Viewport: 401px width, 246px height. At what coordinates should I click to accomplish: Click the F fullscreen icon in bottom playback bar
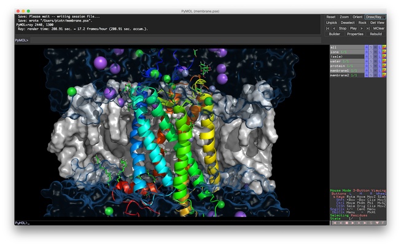click(x=383, y=223)
